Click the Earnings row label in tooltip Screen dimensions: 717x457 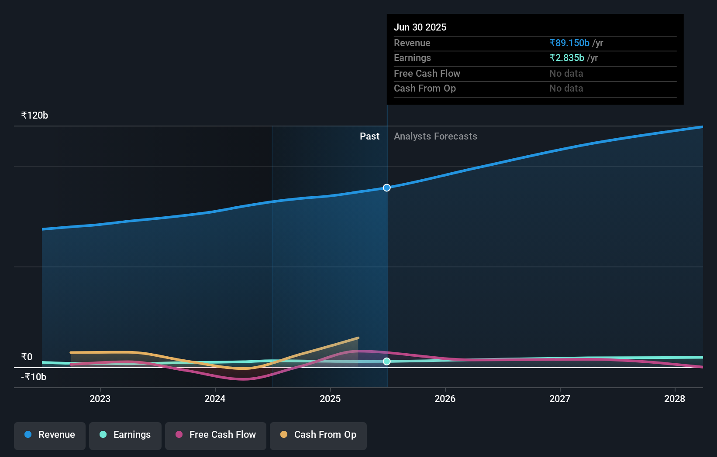[x=412, y=58]
